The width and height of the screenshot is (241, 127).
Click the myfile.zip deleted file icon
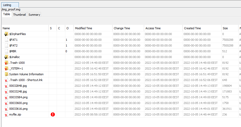coord(7,114)
